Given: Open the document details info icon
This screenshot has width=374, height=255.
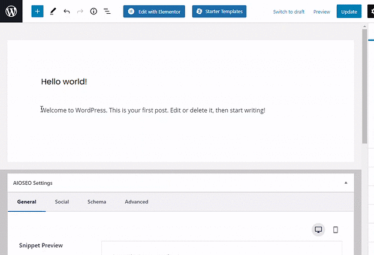Looking at the screenshot, I should pyautogui.click(x=93, y=11).
